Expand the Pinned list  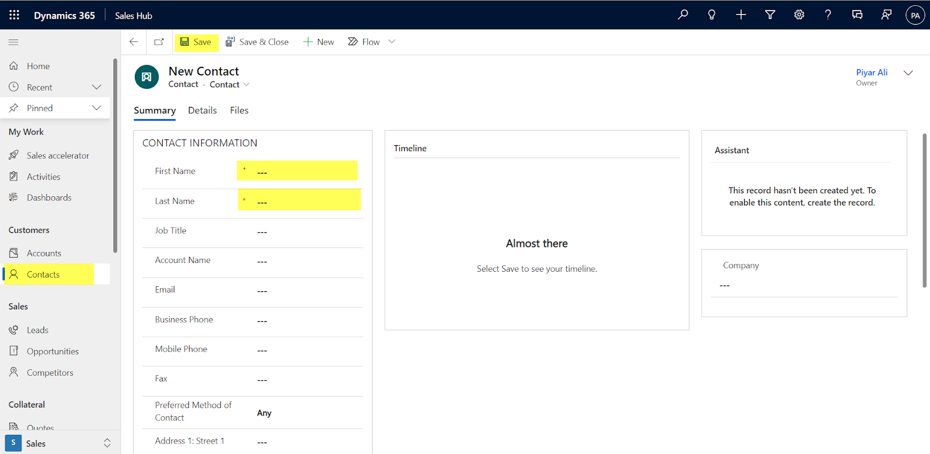point(96,108)
